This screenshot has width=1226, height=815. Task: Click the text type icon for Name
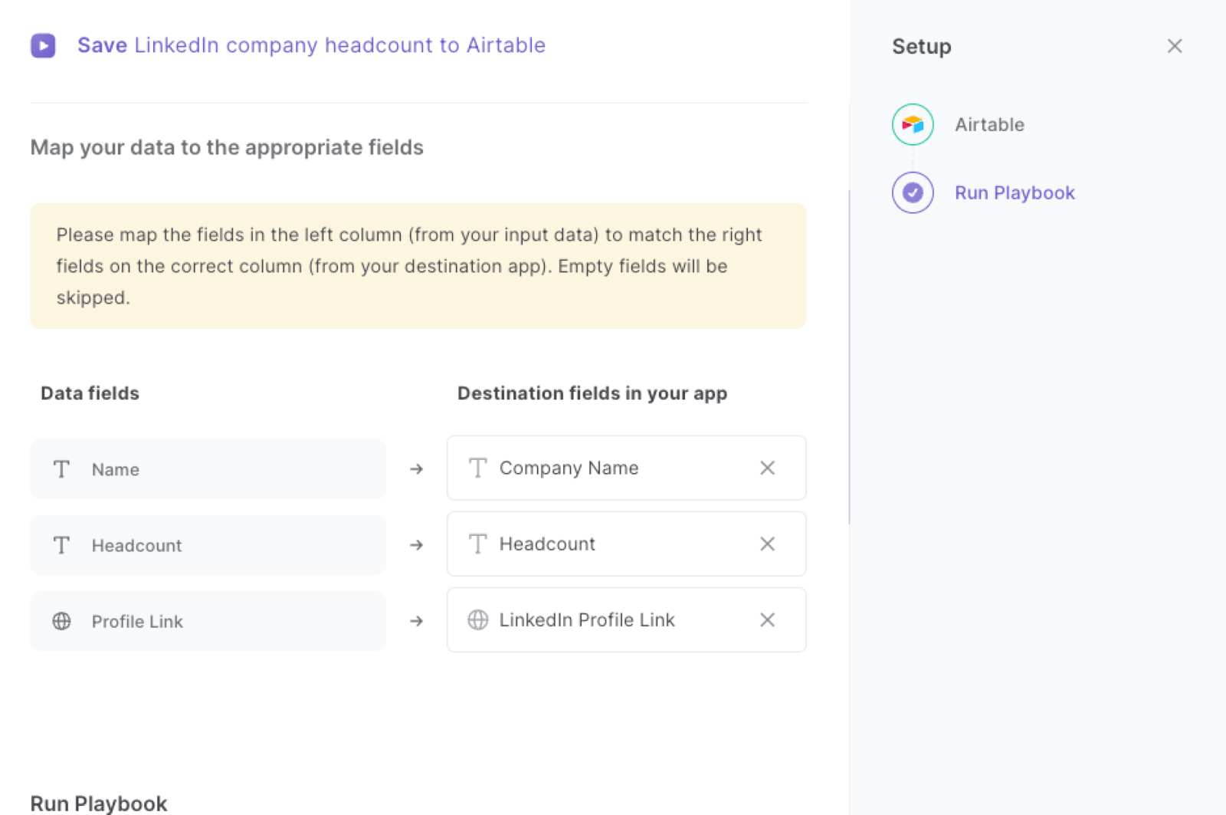pos(61,469)
